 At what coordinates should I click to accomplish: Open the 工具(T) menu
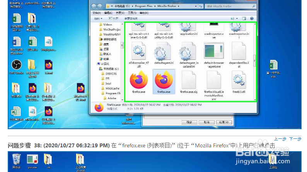pyautogui.click(x=132, y=13)
